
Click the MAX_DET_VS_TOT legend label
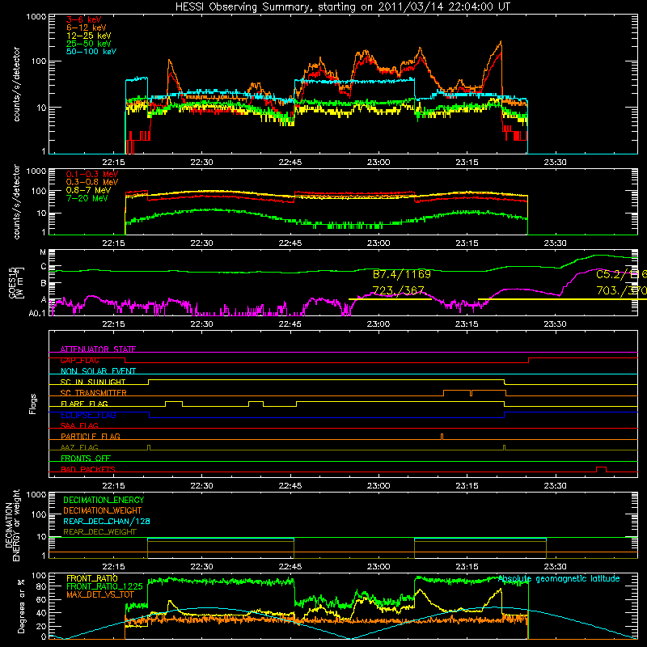coord(99,594)
